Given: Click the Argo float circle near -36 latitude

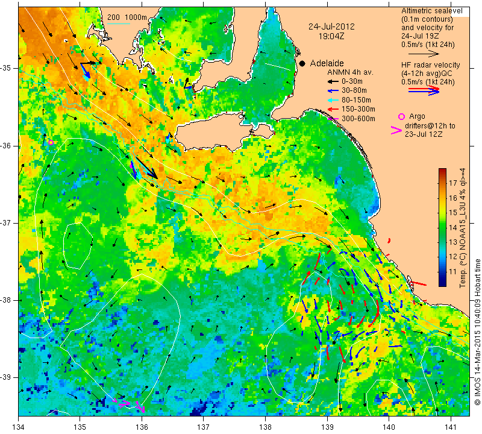Looking at the screenshot, I should [51, 142].
